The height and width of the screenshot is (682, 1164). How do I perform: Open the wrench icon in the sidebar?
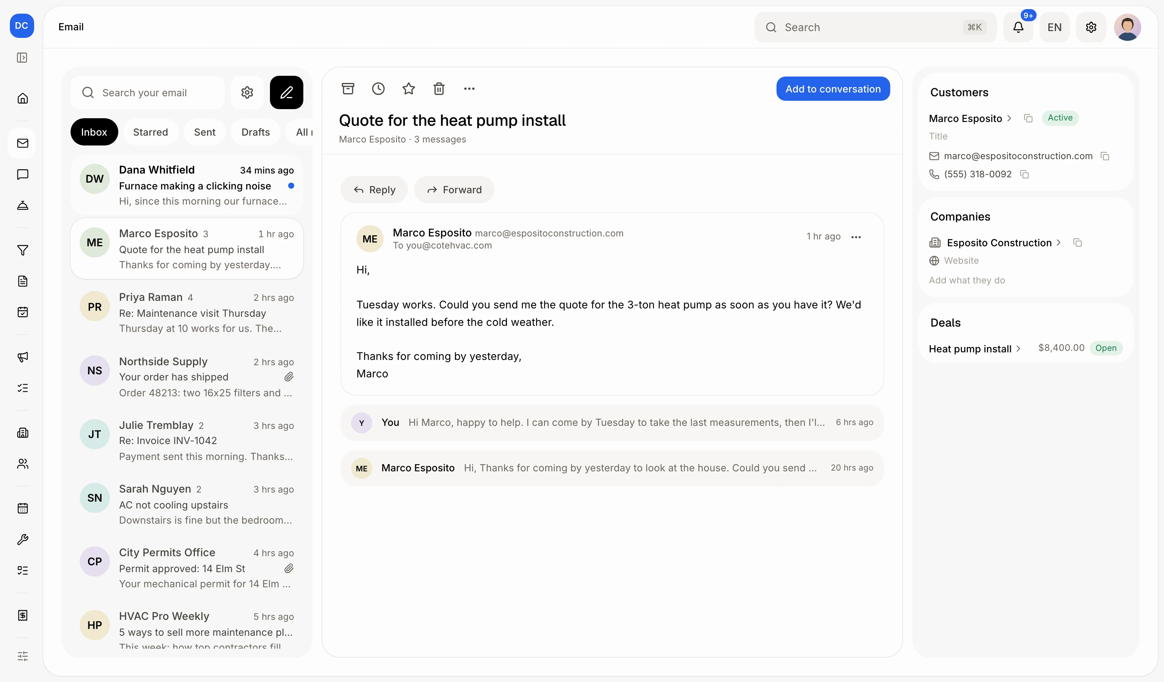[x=22, y=540]
